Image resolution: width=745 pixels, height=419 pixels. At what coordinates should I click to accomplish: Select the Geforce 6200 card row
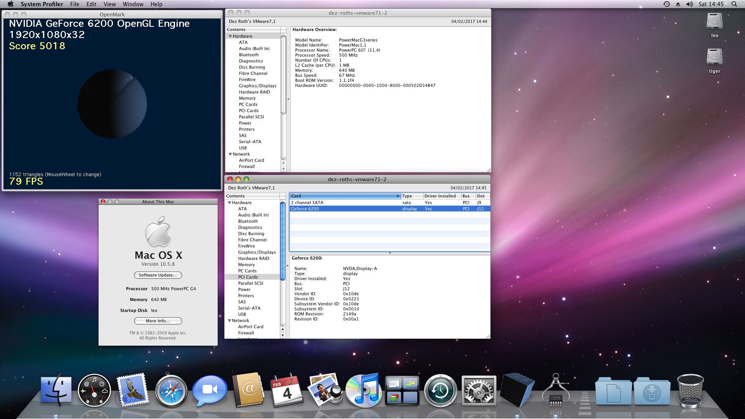(x=390, y=209)
